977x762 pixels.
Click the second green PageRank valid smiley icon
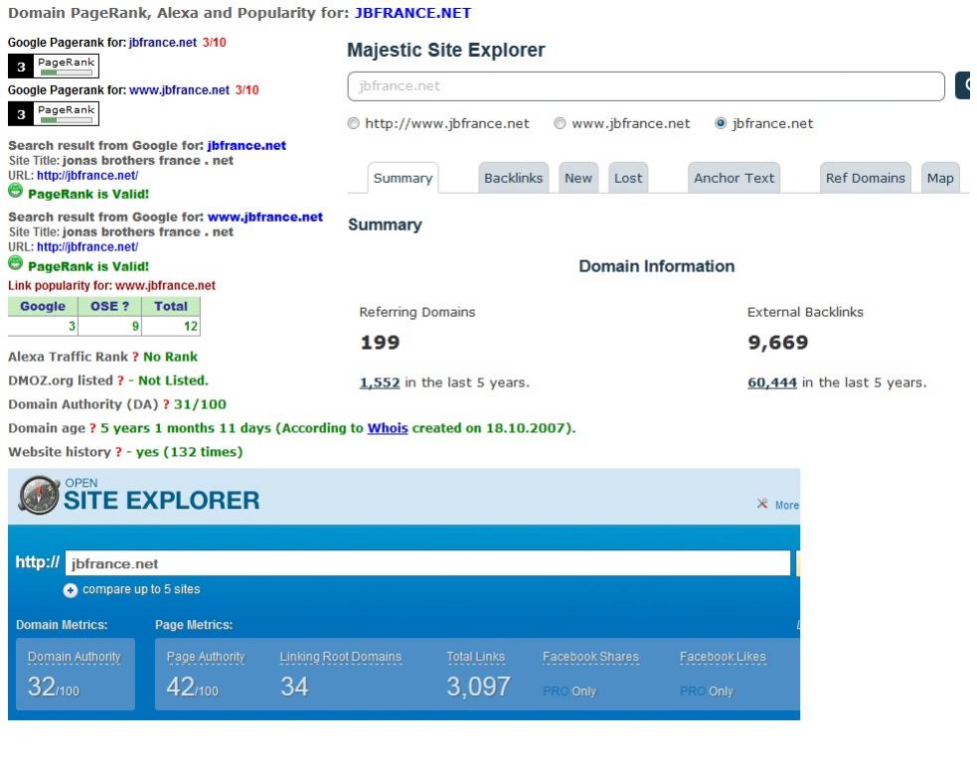(x=16, y=263)
